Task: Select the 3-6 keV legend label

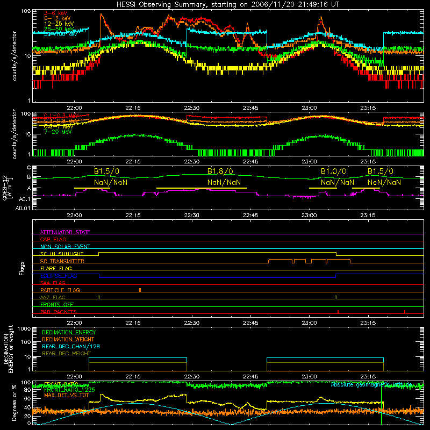Action: point(55,13)
